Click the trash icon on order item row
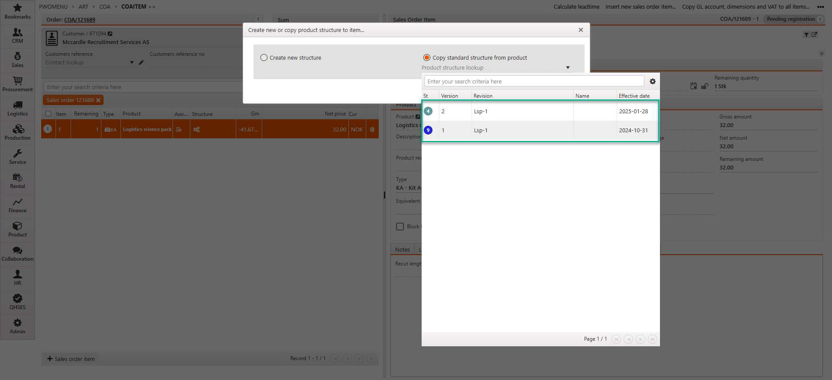 (372, 129)
